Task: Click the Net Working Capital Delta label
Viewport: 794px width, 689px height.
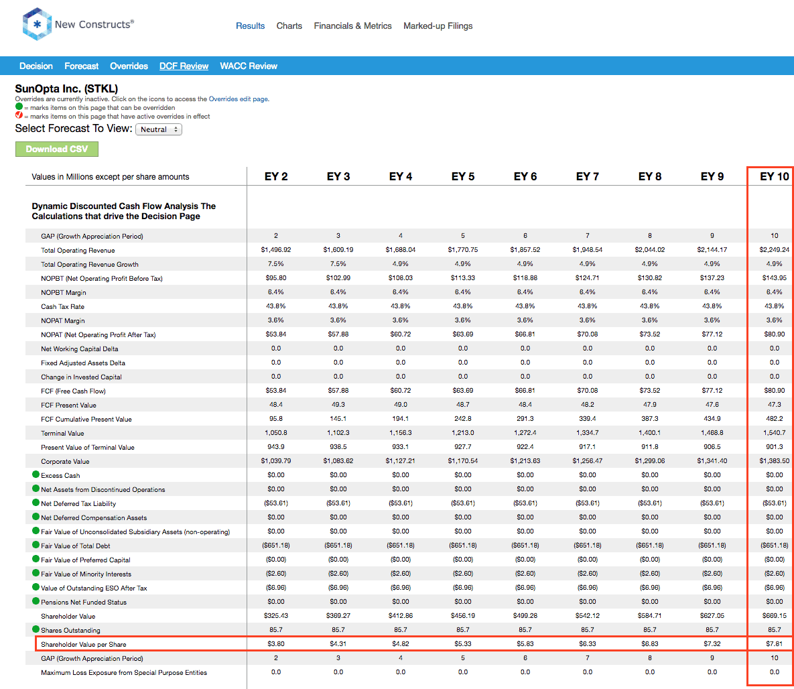Action: tap(80, 349)
